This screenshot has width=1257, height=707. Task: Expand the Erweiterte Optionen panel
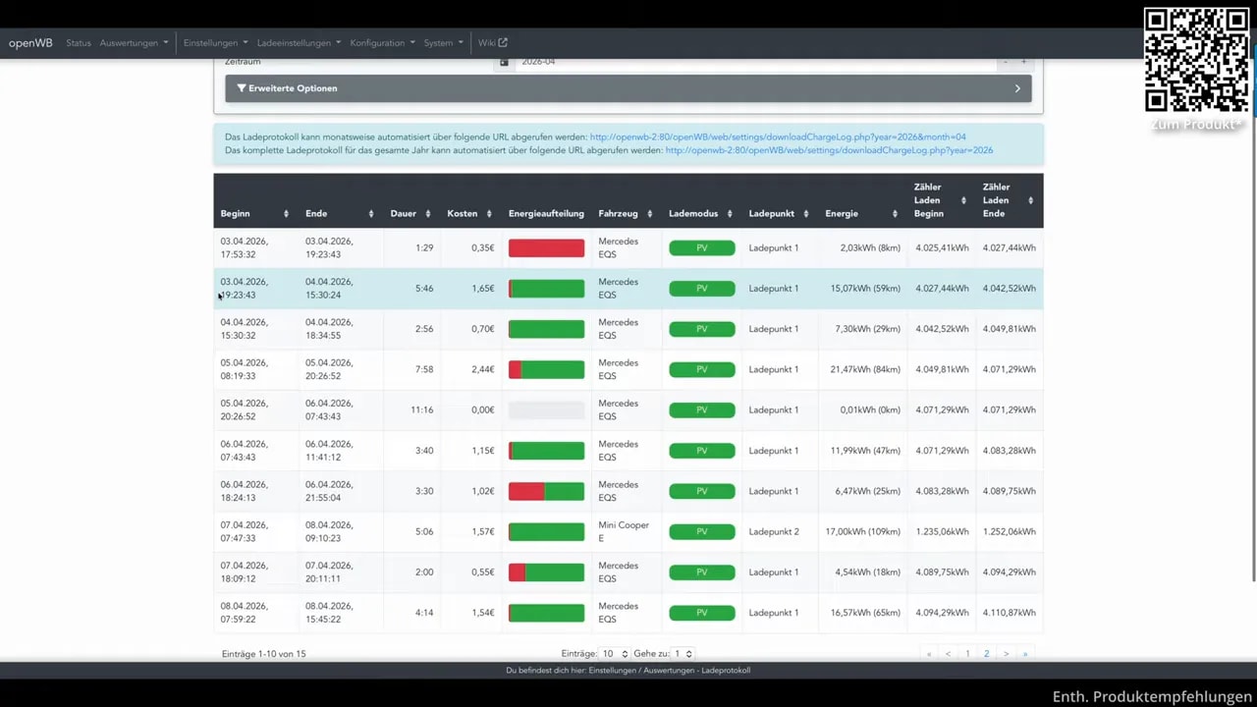1017,88
